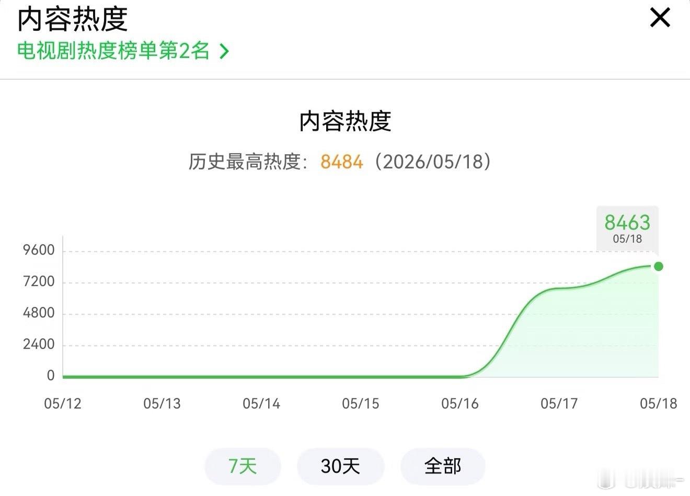Click the 05/18 x-axis label

click(659, 403)
